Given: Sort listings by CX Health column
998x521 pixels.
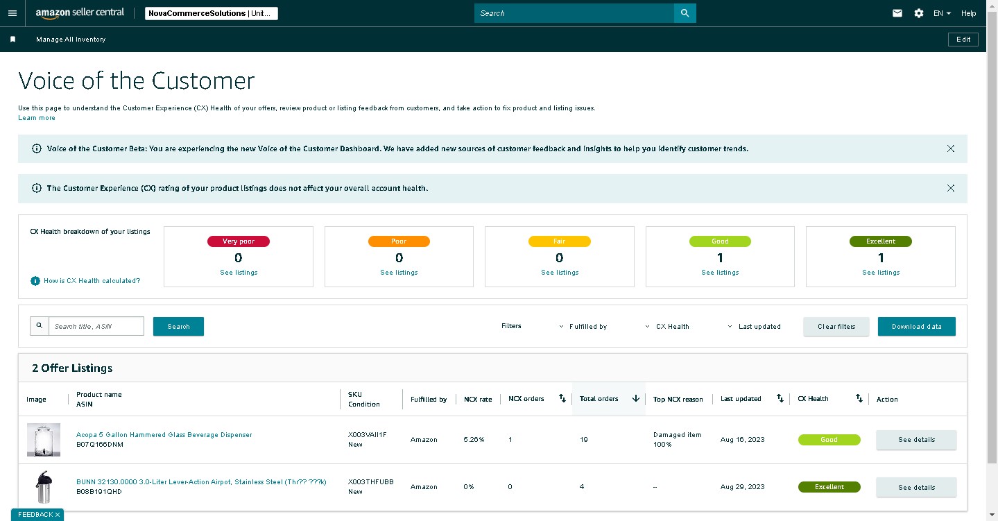Looking at the screenshot, I should (x=859, y=399).
